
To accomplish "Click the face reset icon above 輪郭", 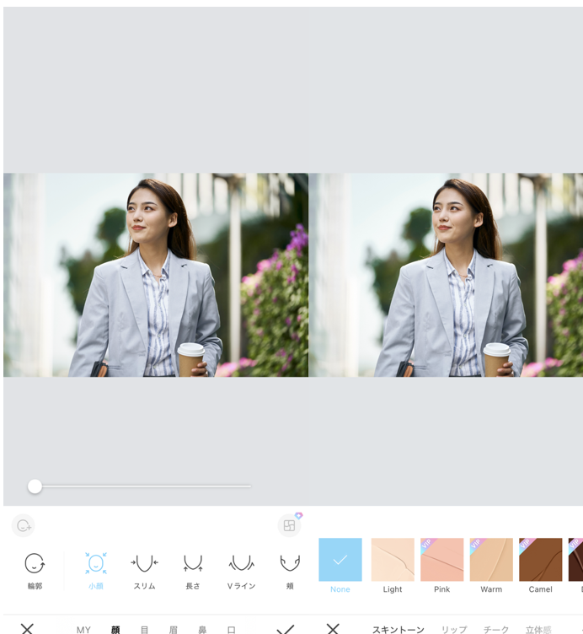I will (24, 525).
